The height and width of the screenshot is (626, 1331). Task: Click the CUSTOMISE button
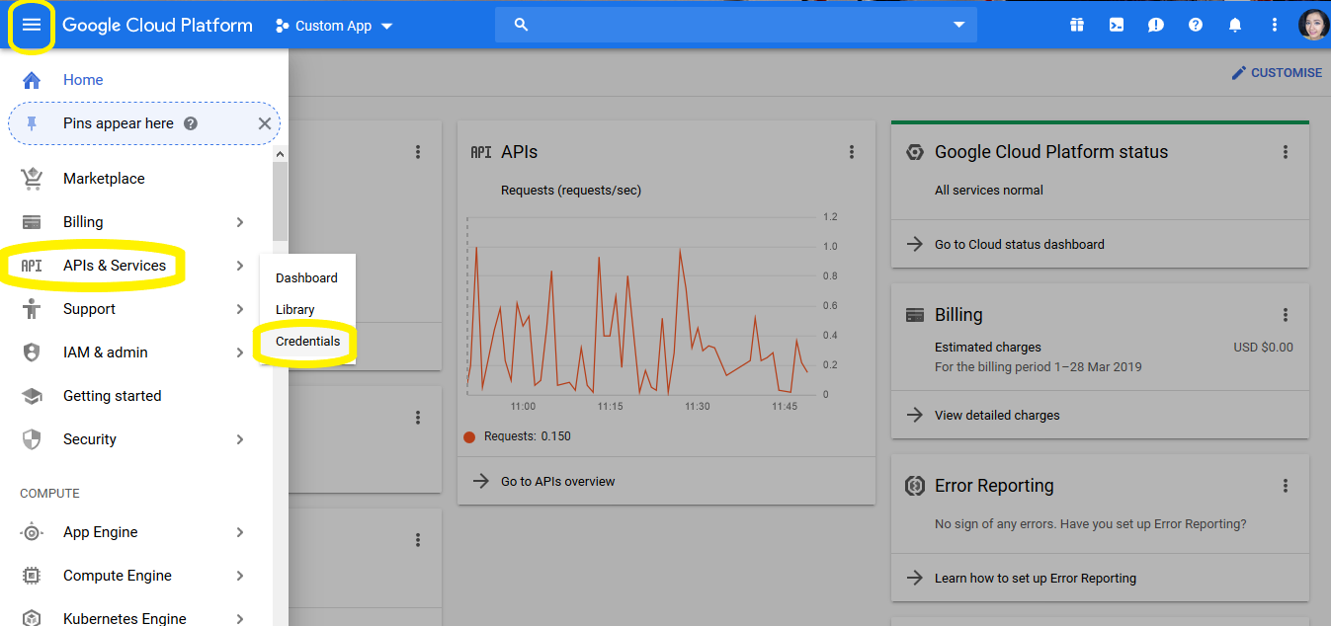(1276, 73)
